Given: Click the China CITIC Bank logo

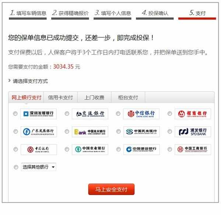Looking at the screenshot, I should 141,114.
